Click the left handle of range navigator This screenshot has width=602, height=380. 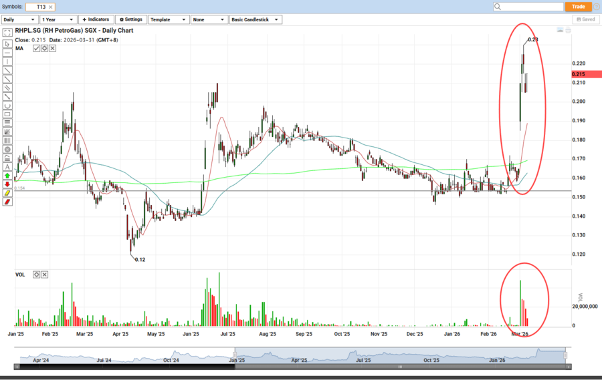235,353
